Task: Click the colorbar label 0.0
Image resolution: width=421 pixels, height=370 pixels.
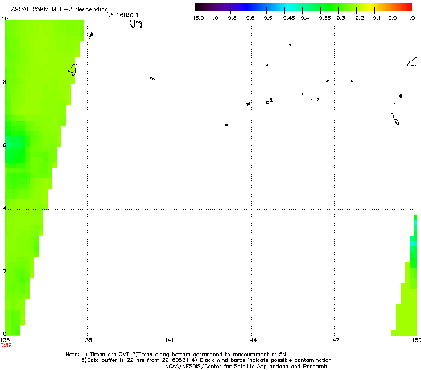Action: coord(393,18)
